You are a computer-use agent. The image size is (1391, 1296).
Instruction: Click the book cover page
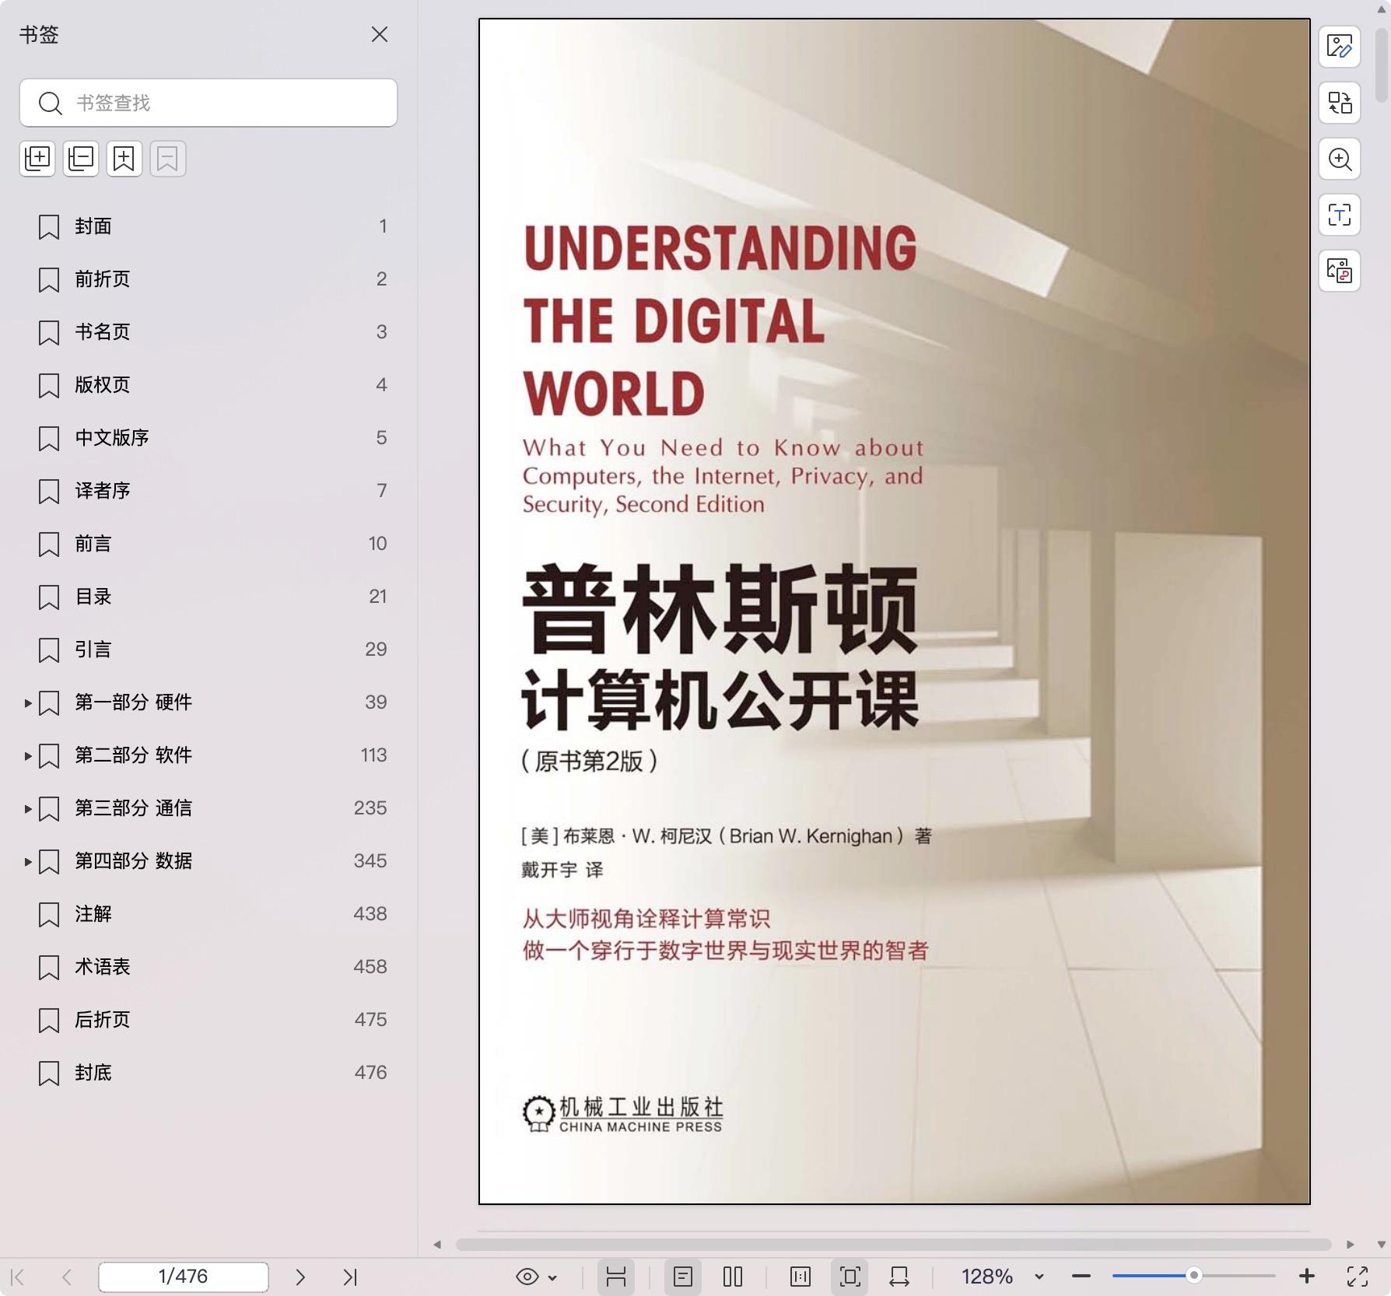(x=895, y=611)
